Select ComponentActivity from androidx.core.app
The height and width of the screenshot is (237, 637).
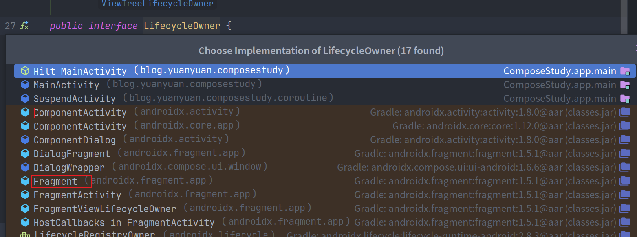coord(80,126)
